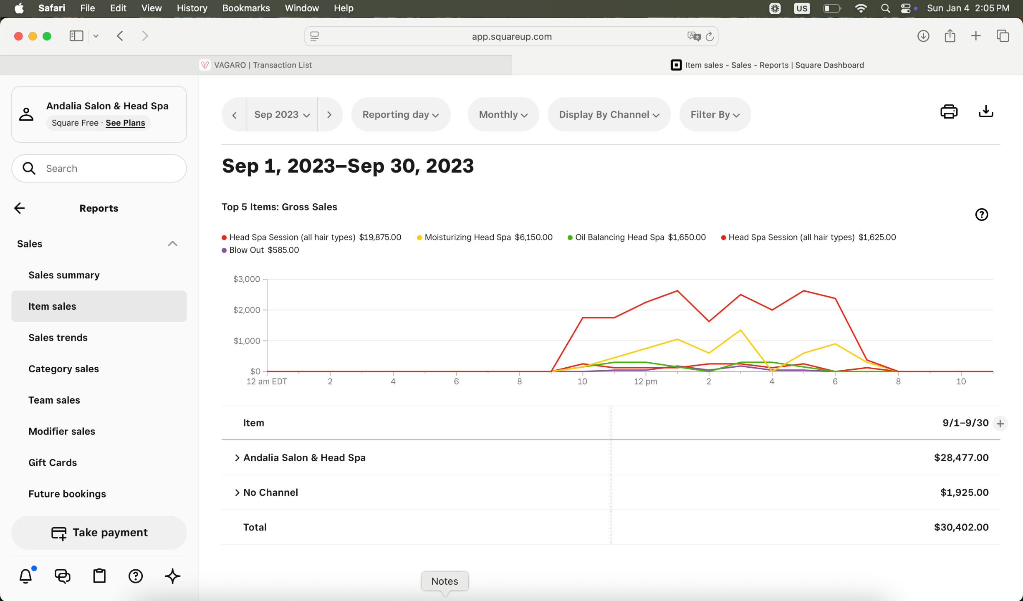
Task: Toggle Oil Balancing Head Spa legend item
Action: click(619, 237)
